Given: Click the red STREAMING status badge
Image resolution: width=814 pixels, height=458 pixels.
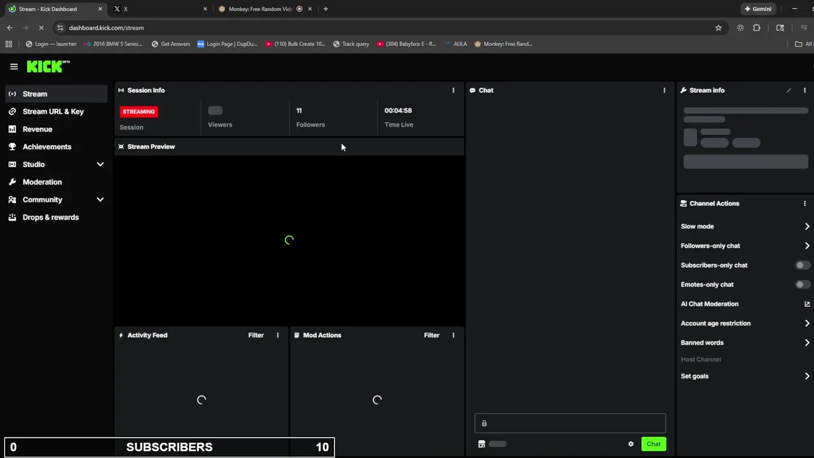Looking at the screenshot, I should (139, 111).
